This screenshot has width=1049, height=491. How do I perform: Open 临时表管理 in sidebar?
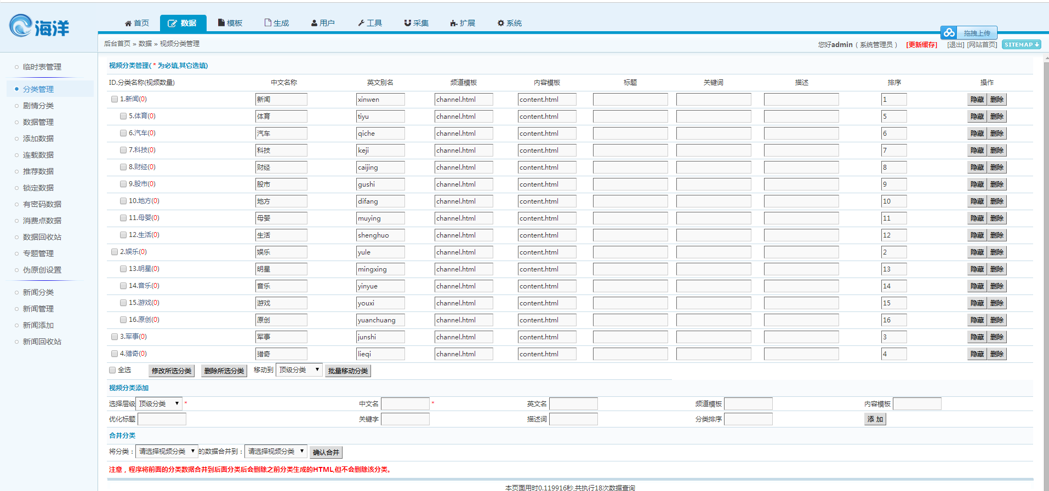[42, 67]
